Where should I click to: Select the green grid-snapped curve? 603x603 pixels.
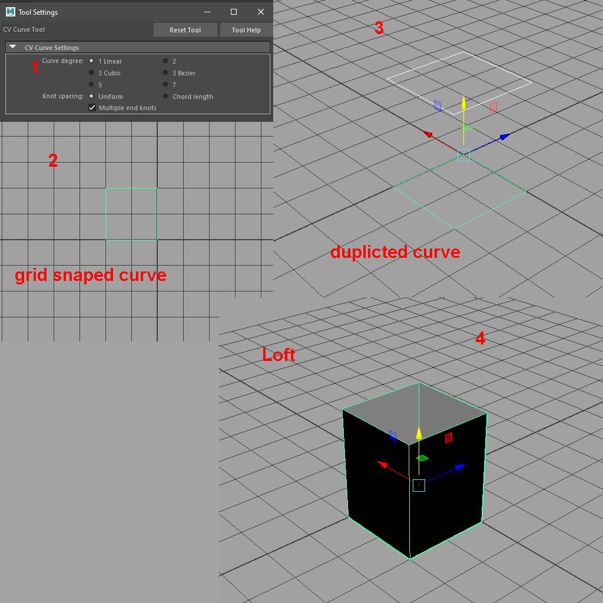[131, 188]
